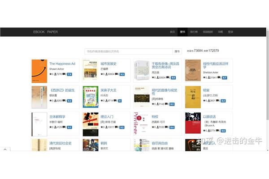This screenshot has height=179, width=269.
Task: Click star icon on 主体解释学 card
Action: pos(50,127)
